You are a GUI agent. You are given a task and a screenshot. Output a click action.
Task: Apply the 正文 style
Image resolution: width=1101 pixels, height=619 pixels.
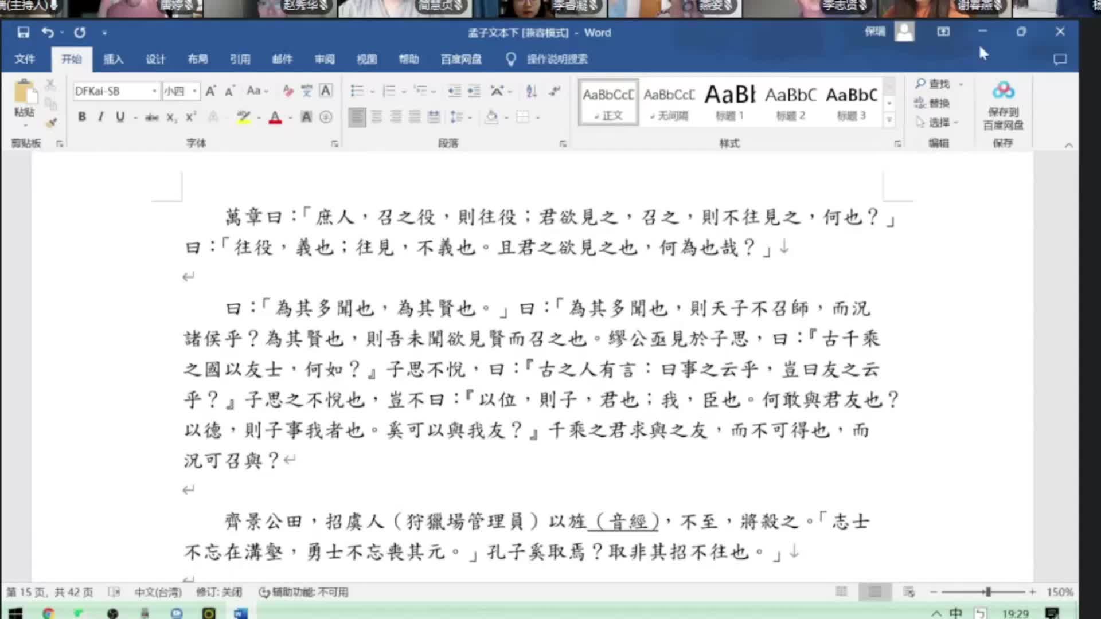pyautogui.click(x=608, y=103)
